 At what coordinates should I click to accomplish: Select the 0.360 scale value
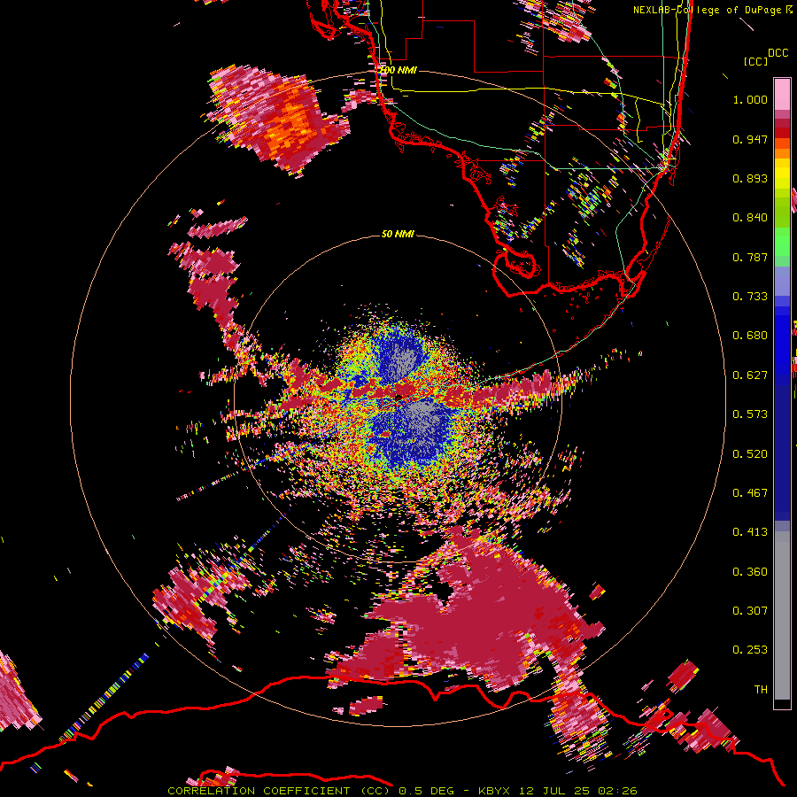[x=750, y=572]
